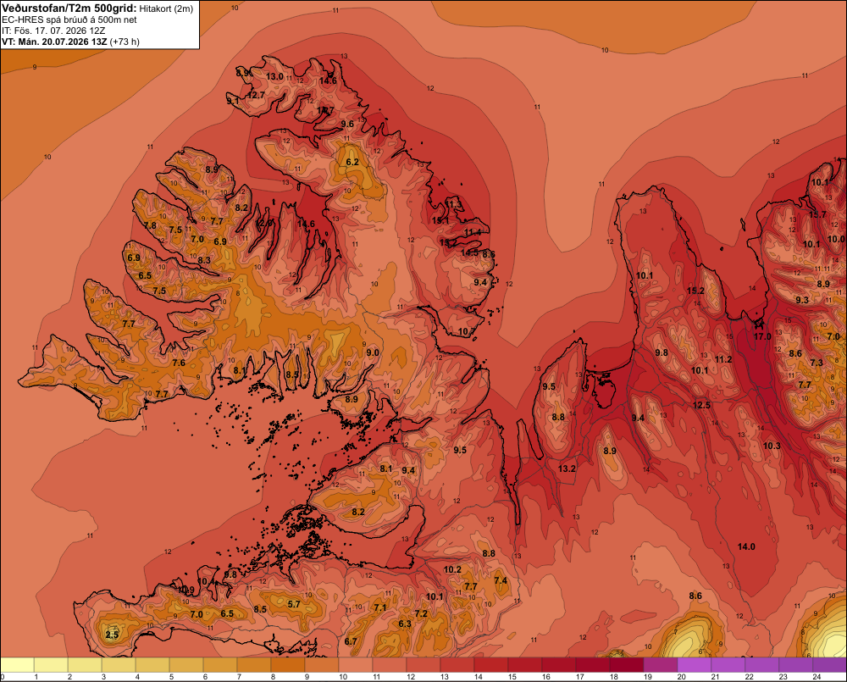Click the pale yellow 0–1 legend swatch

[17, 665]
